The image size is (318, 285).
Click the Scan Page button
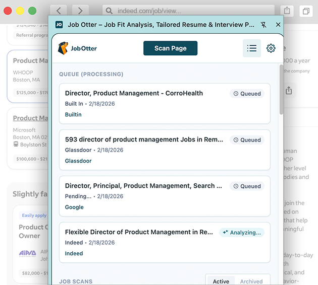pos(170,48)
